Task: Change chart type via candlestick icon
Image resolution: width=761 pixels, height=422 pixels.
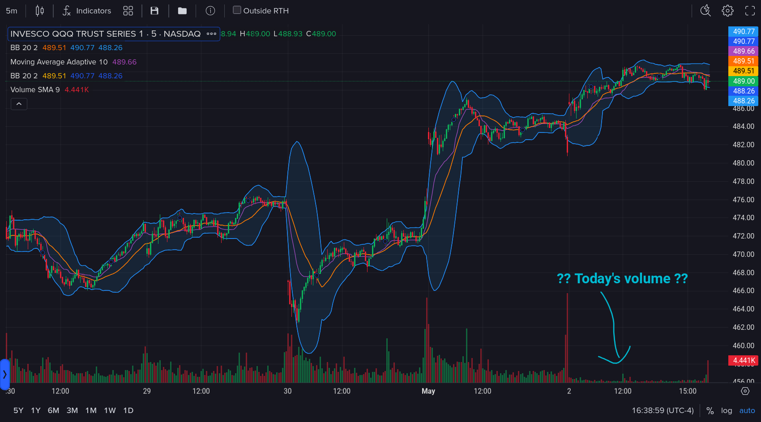Action: (x=40, y=11)
